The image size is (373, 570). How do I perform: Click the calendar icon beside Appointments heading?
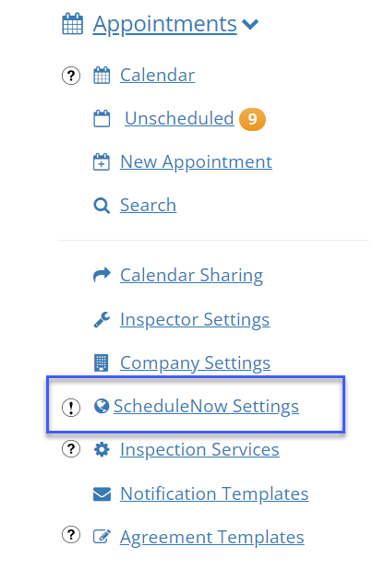click(x=72, y=24)
